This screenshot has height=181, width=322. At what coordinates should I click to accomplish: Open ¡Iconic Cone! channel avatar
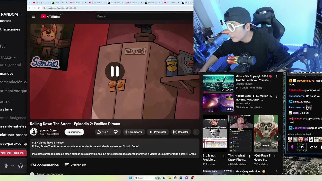34,132
